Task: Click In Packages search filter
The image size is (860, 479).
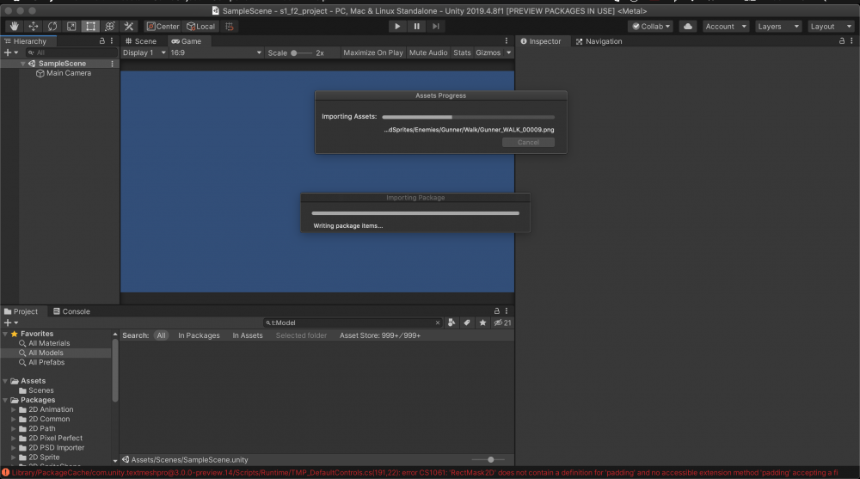Action: pos(199,335)
